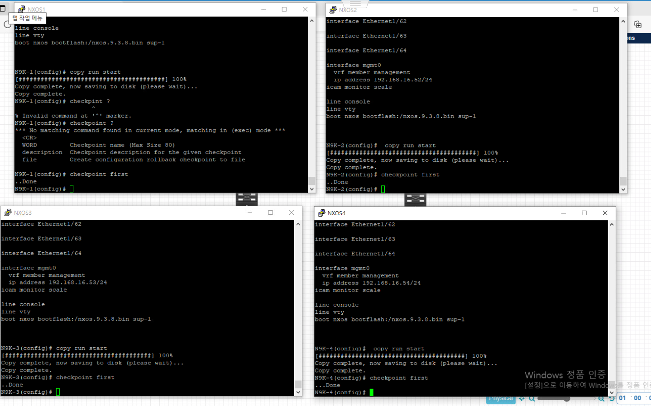
Task: Close the NXOS4 PuTTY window
Action: click(x=605, y=213)
